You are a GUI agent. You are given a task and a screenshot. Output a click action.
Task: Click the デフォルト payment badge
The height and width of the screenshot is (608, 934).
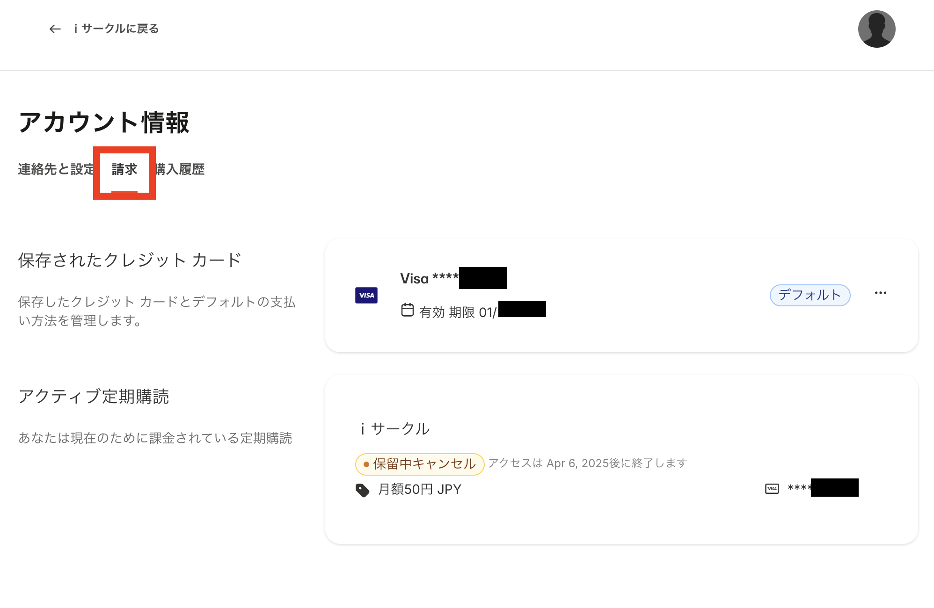(810, 295)
